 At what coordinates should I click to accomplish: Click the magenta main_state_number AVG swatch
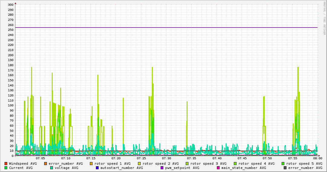coord(218,168)
